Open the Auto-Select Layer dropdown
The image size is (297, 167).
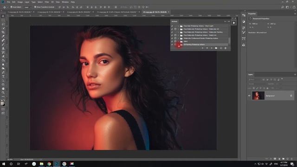point(28,7)
